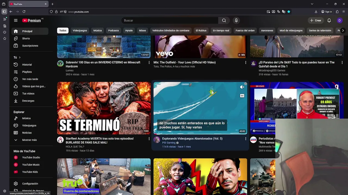348x195 pixels.
Task: Open the browser downloads arrow icon
Action: coord(316,12)
